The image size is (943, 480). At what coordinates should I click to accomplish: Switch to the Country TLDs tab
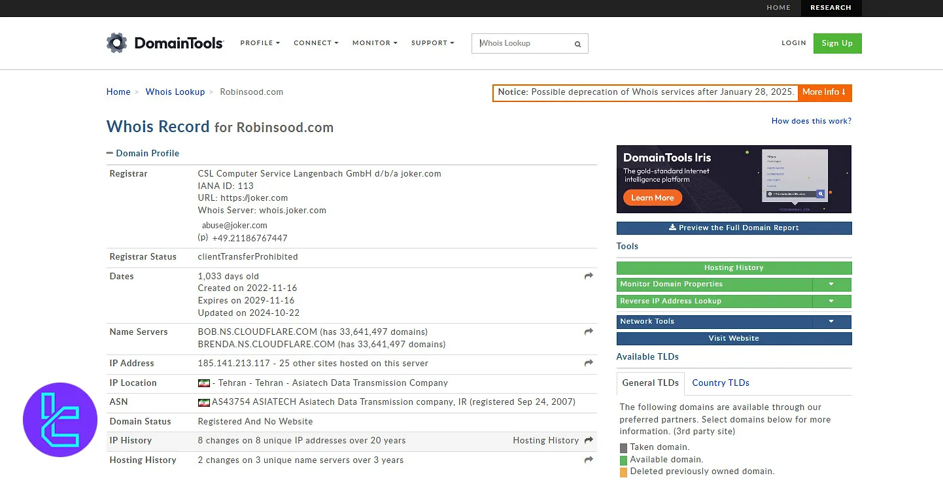pos(721,383)
